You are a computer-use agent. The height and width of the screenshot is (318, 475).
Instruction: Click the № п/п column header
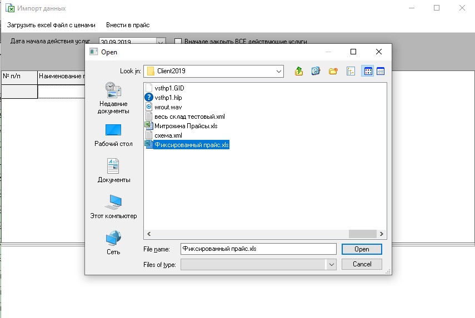click(x=19, y=78)
